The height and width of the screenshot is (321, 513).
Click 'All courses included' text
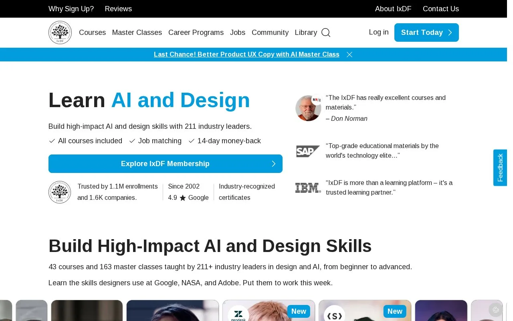tap(90, 141)
